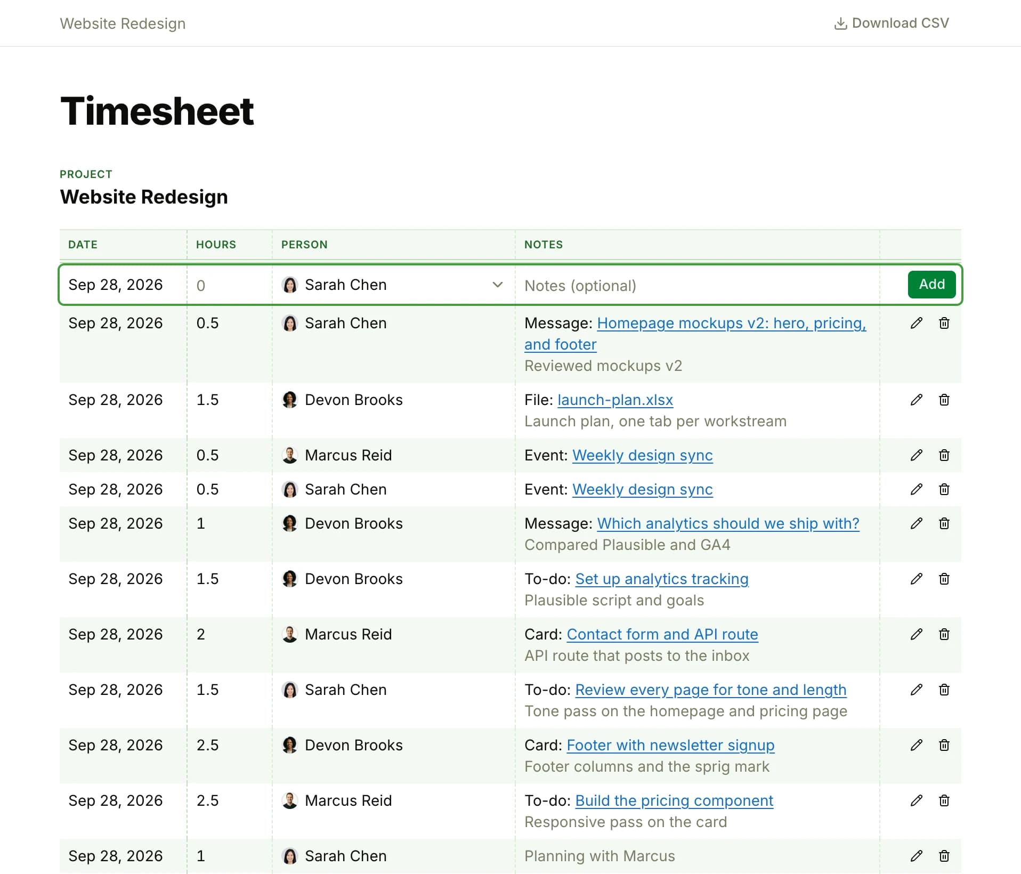Focus the hours input in new entry row
1021x874 pixels.
click(230, 285)
